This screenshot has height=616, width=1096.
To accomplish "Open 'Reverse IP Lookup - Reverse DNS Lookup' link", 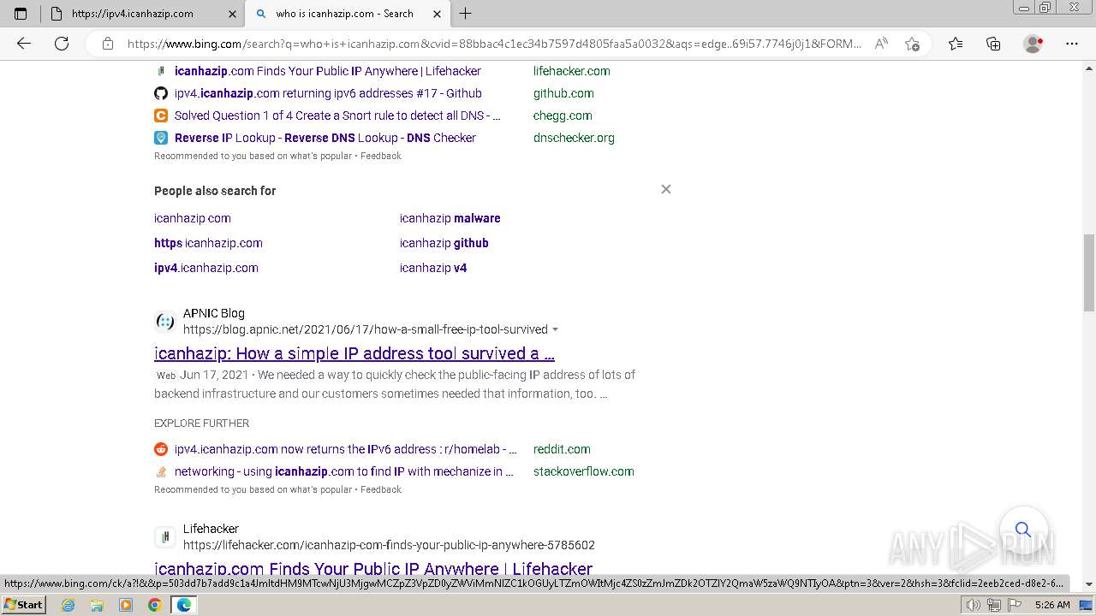I will click(325, 138).
